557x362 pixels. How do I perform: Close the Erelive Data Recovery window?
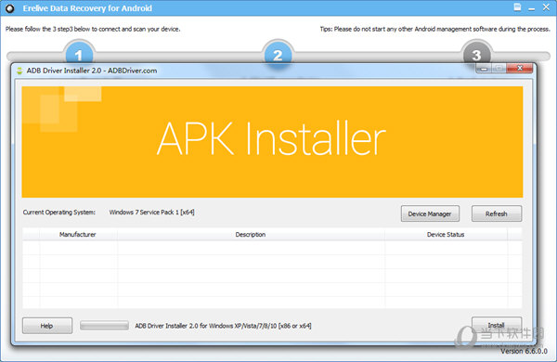547,7
